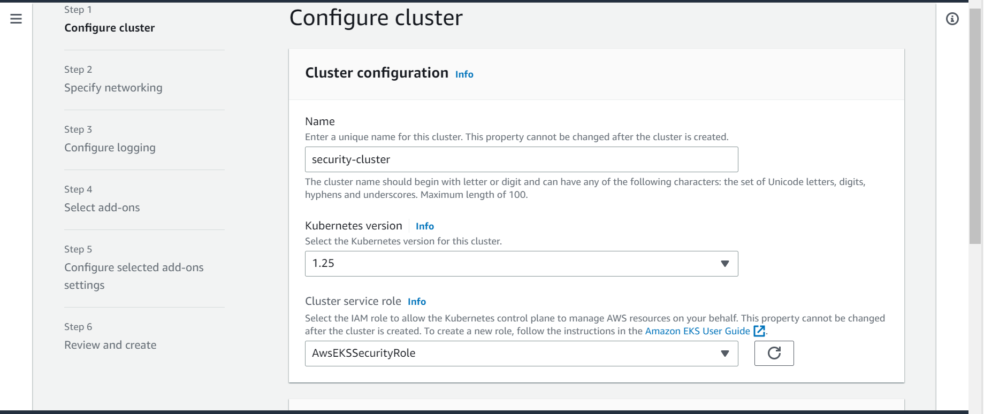Go to Configure selected add-ons settings step
This screenshot has height=414, width=984.
coord(134,276)
